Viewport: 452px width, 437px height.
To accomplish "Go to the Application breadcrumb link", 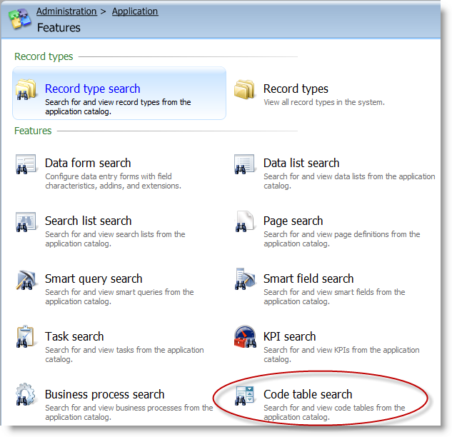I will click(135, 11).
